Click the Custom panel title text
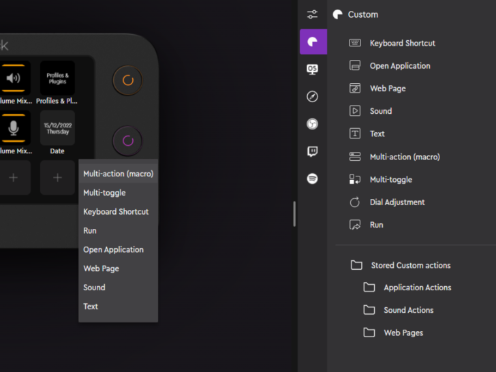 (363, 14)
